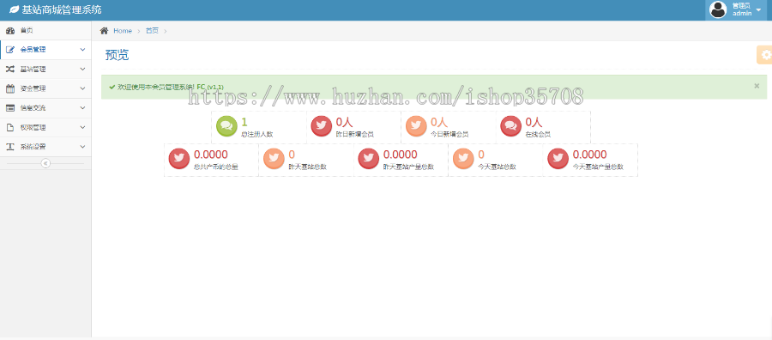This screenshot has width=772, height=340.
Task: Click the edit icon beside 会员管理
Action: pos(9,50)
